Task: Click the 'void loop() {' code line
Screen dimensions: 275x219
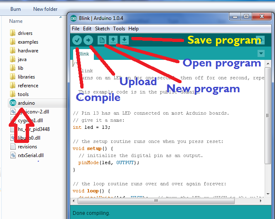Action: tap(91, 191)
